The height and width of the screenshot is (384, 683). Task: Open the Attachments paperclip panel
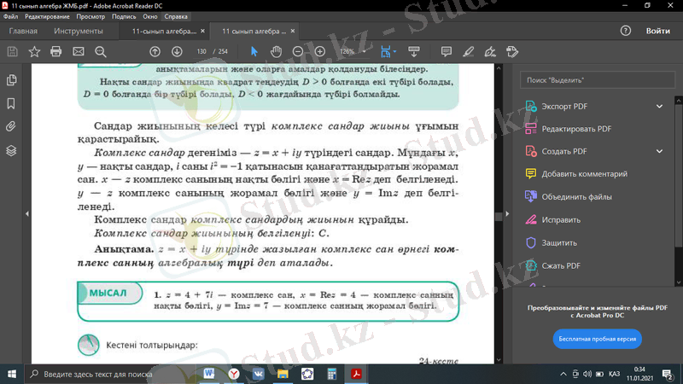pos(11,126)
